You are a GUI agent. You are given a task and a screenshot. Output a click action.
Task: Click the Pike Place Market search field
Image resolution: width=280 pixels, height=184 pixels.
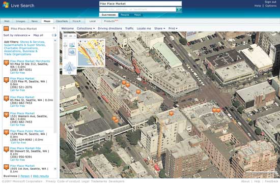point(141,4)
